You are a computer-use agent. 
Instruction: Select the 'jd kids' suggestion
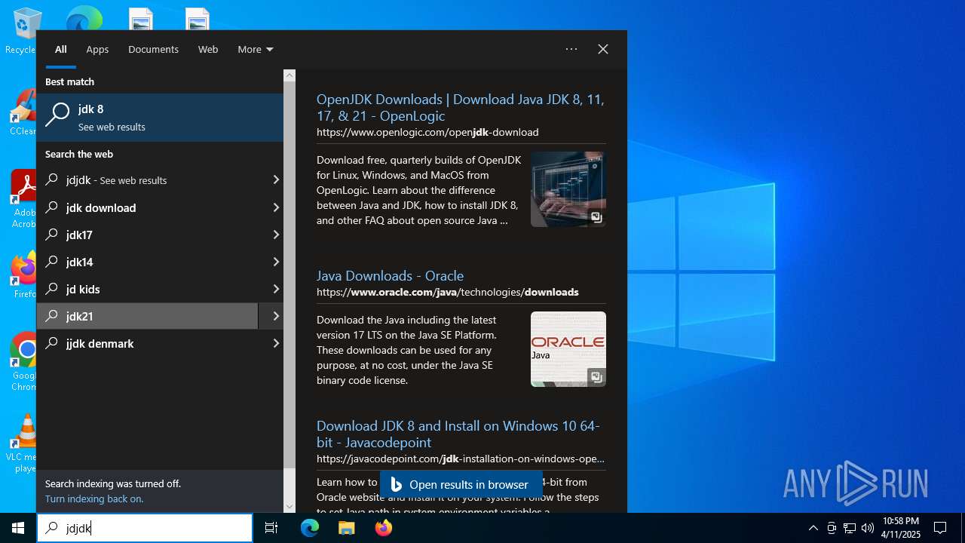147,289
